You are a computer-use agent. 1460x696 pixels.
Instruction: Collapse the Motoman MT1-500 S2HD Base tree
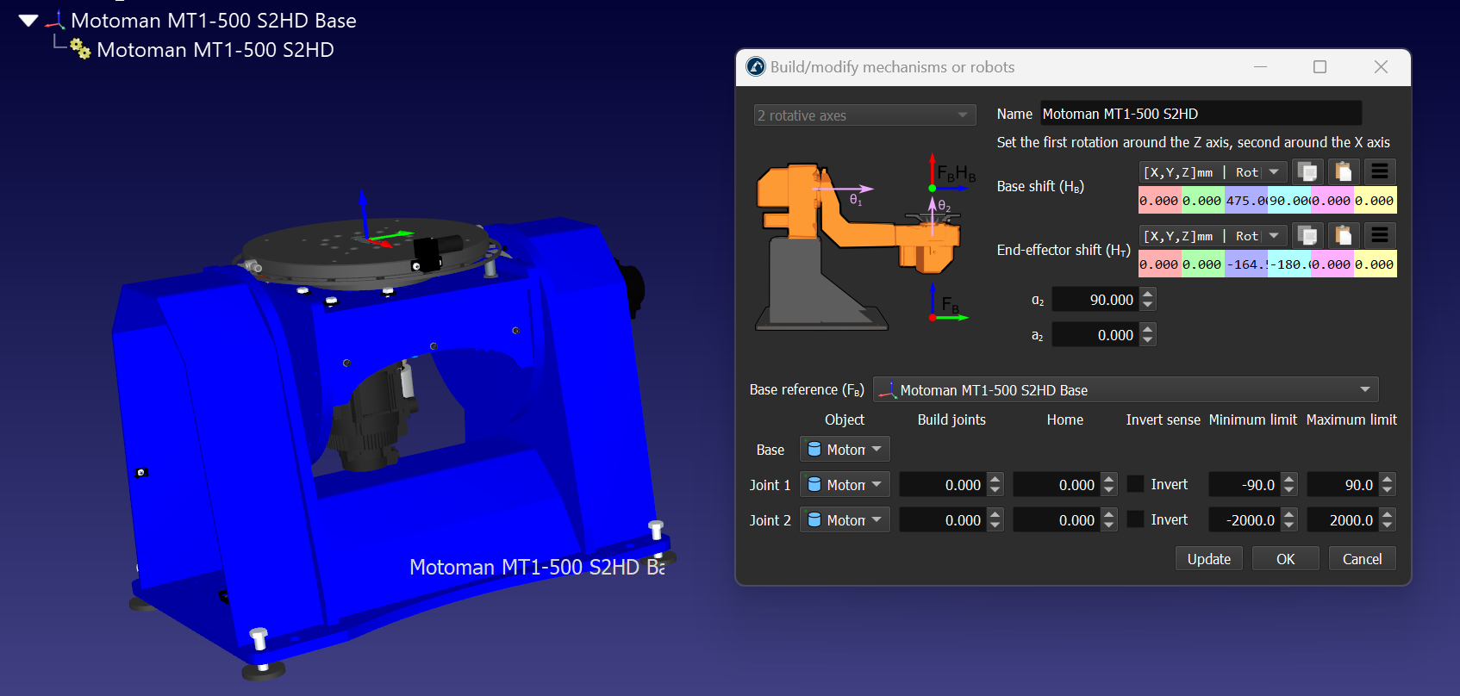28,21
